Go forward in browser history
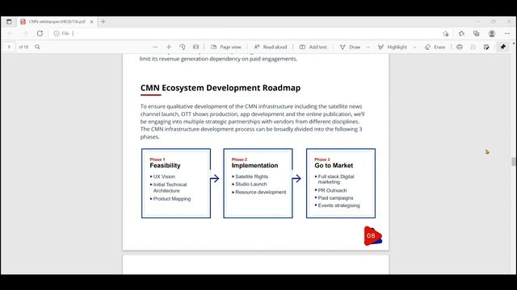The height and width of the screenshot is (290, 517). pos(25,34)
